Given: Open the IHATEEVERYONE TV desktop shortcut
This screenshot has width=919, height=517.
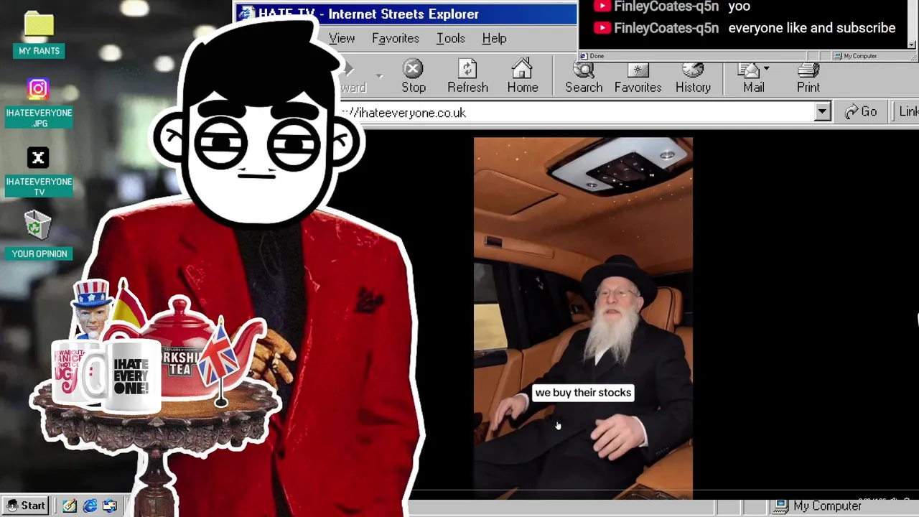Looking at the screenshot, I should (39, 172).
